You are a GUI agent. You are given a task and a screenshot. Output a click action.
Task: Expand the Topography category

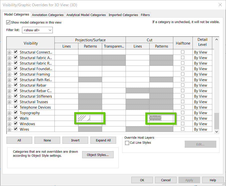(x=9, y=113)
